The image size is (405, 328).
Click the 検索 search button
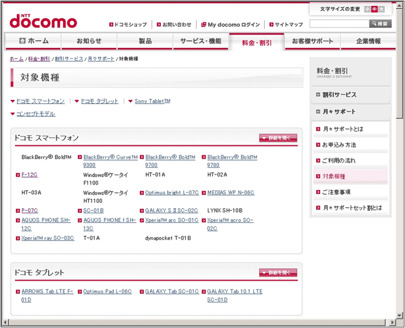pyautogui.click(x=381, y=24)
